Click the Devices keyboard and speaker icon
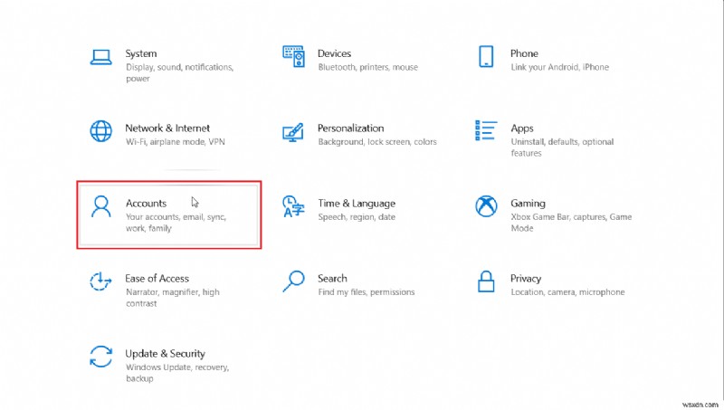The height and width of the screenshot is (410, 724). pyautogui.click(x=293, y=56)
